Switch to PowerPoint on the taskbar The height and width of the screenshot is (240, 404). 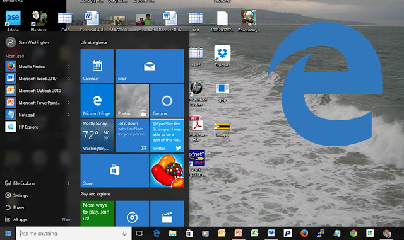pos(239,233)
